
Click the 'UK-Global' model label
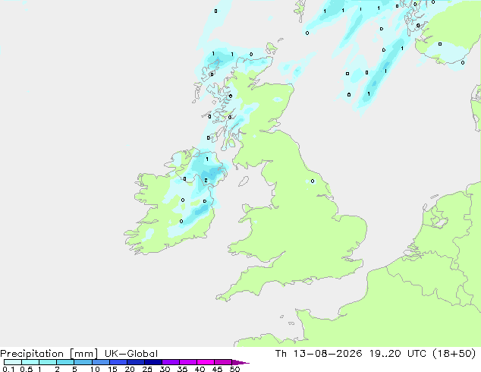[x=131, y=353]
